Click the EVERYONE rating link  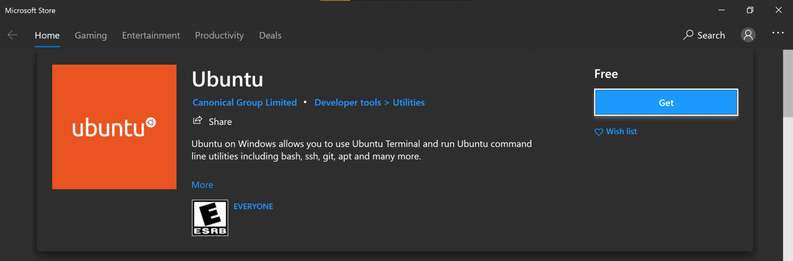(253, 206)
